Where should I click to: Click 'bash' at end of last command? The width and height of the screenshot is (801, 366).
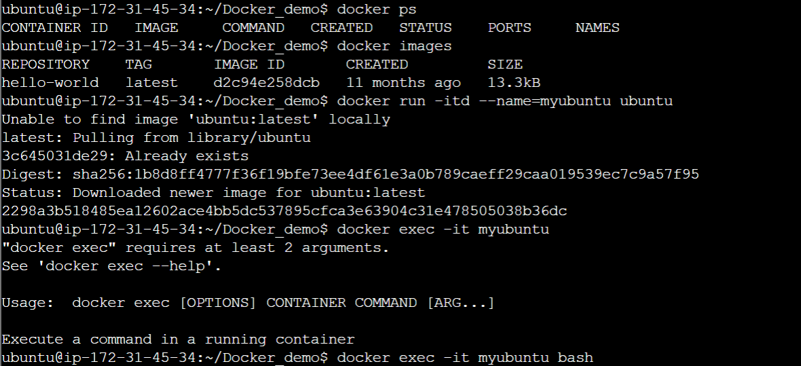(576, 357)
